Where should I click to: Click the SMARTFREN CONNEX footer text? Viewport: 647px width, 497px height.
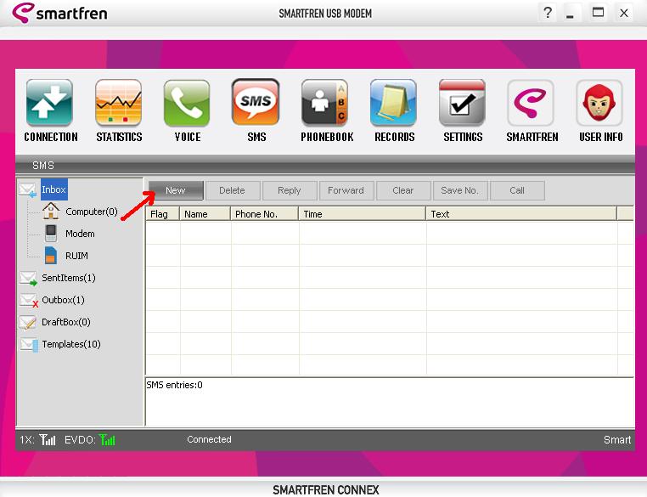click(325, 490)
